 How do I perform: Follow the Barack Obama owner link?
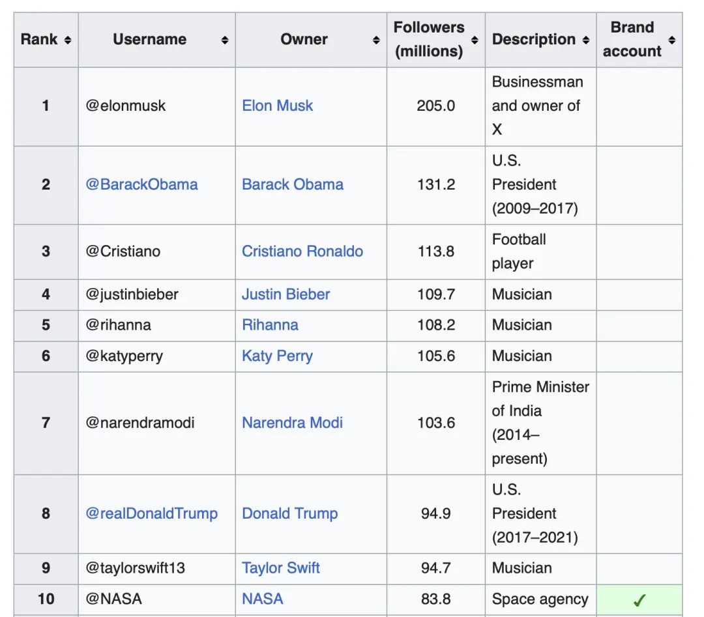coord(292,184)
